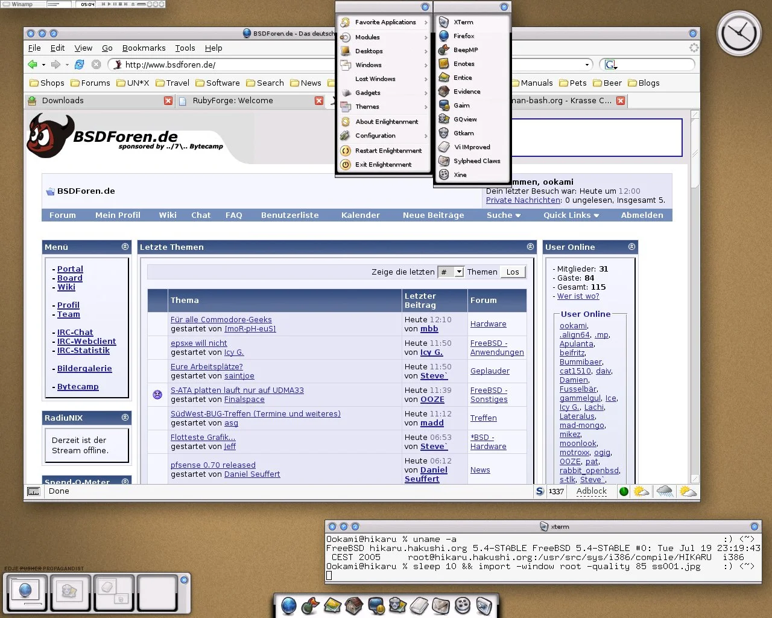The image size is (772, 618).
Task: Click Neue Beiträge in the forum navbar
Action: click(x=433, y=215)
